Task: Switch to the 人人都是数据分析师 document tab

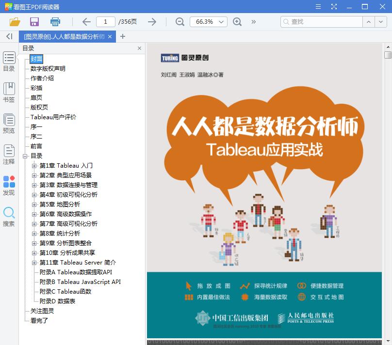Action: pos(64,37)
